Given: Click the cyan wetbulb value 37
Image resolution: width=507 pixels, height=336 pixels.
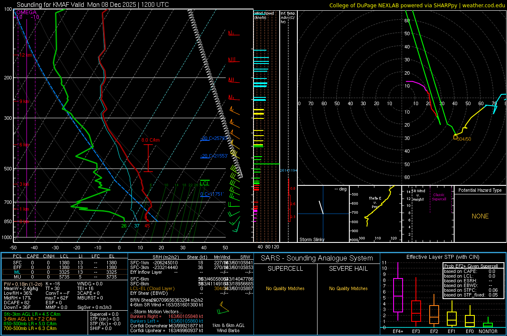Looking at the screenshot, I should (x=137, y=226).
